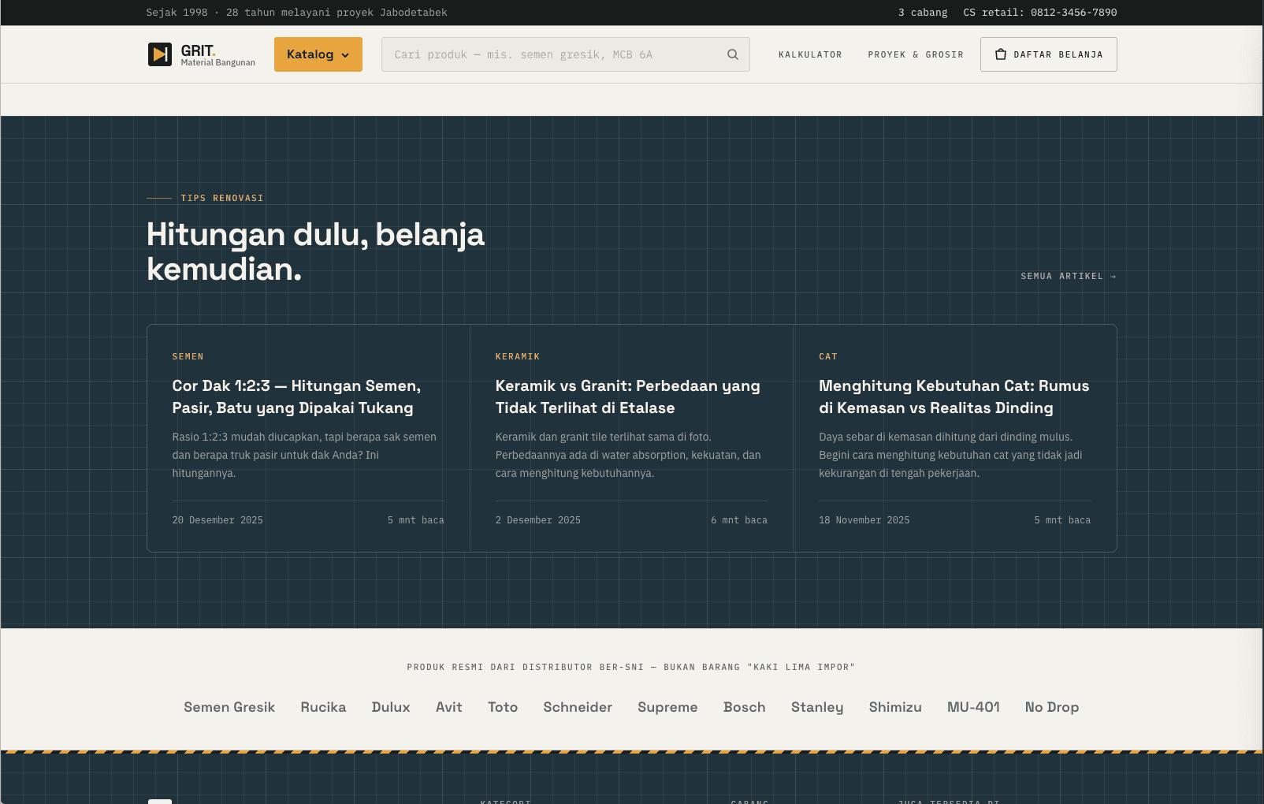The image size is (1264, 804).
Task: Select the Dulux brand
Action: point(391,707)
